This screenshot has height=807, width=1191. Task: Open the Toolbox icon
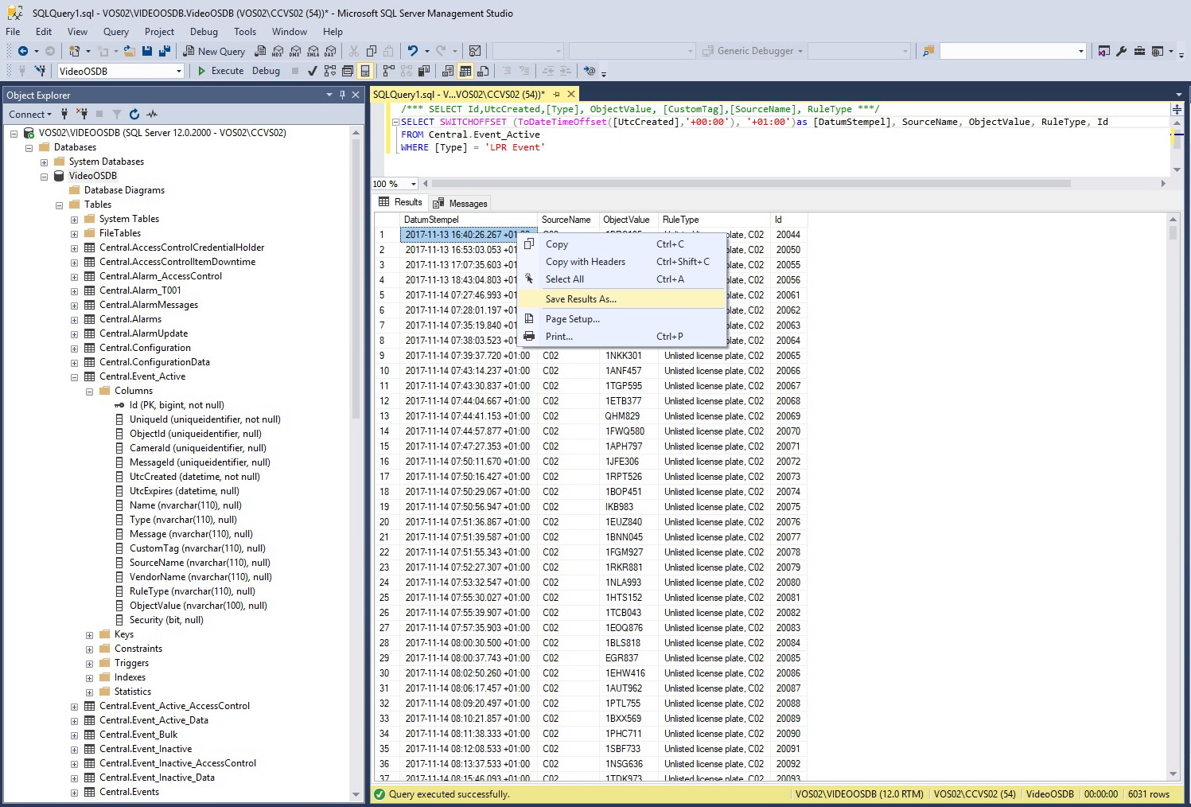[x=1139, y=51]
